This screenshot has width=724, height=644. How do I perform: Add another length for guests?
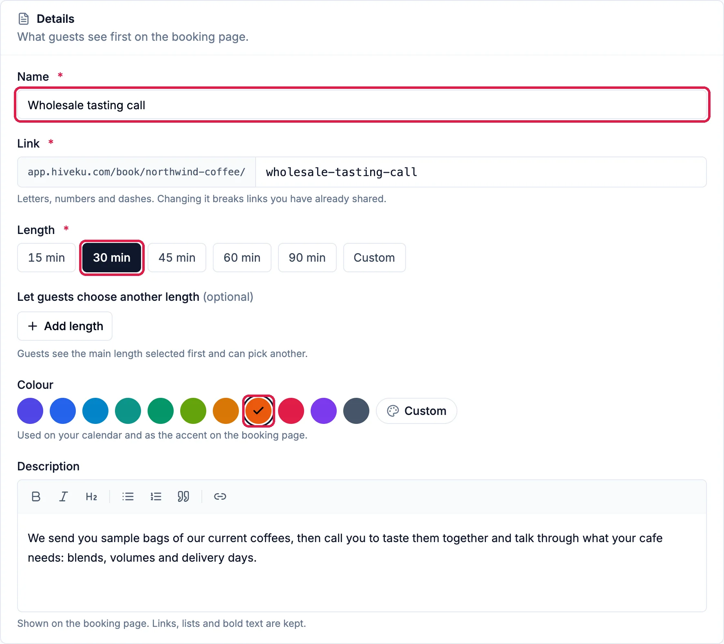point(65,326)
